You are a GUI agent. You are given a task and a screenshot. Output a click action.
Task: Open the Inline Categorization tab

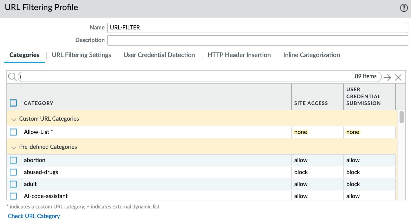pos(312,55)
